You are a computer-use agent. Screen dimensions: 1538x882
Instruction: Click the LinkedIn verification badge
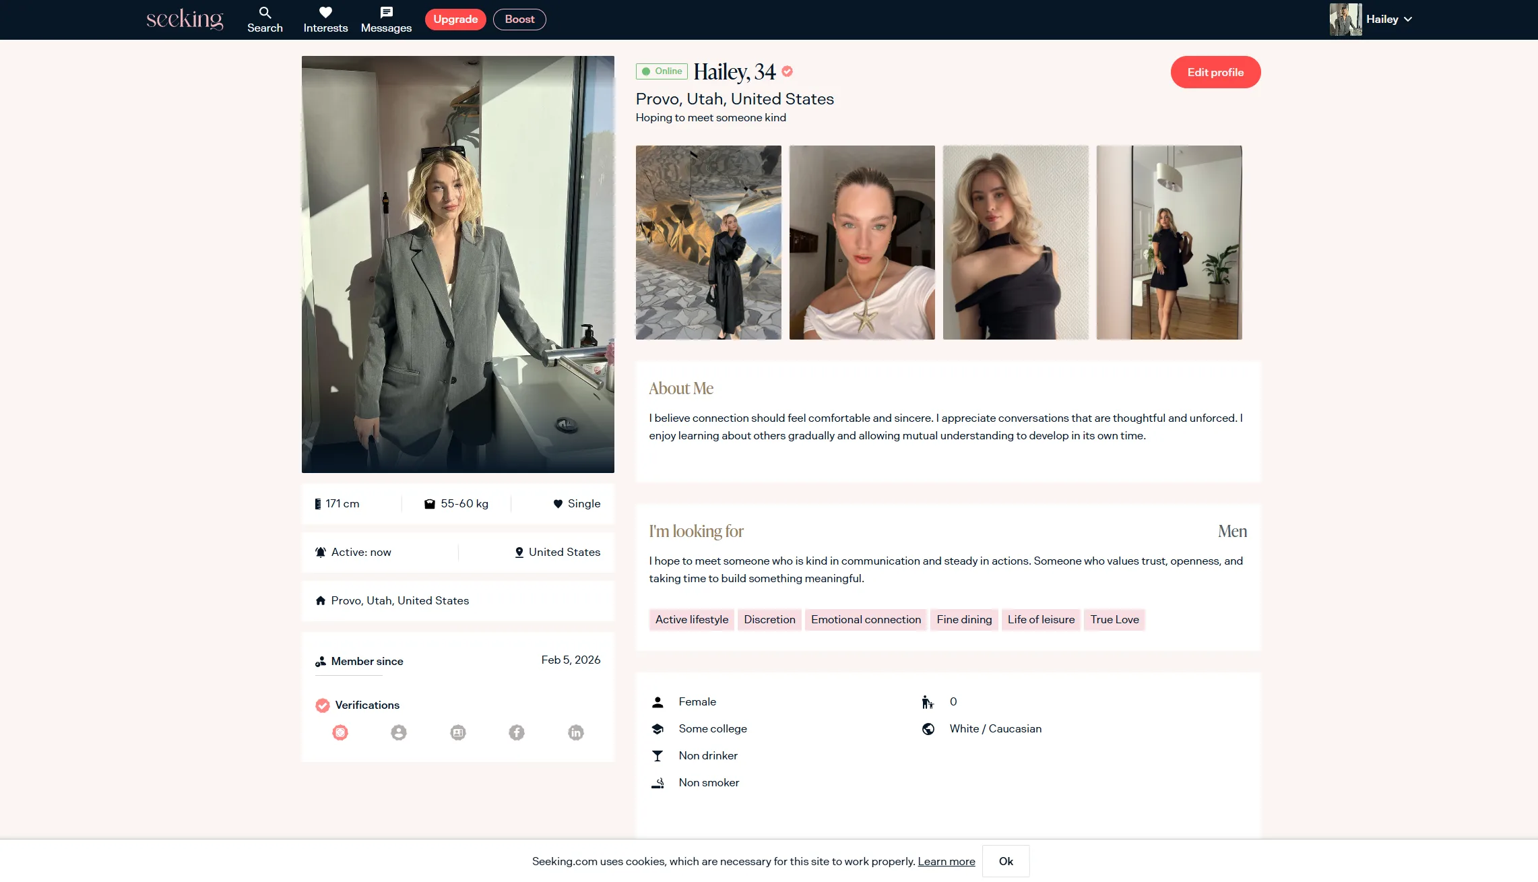[575, 732]
